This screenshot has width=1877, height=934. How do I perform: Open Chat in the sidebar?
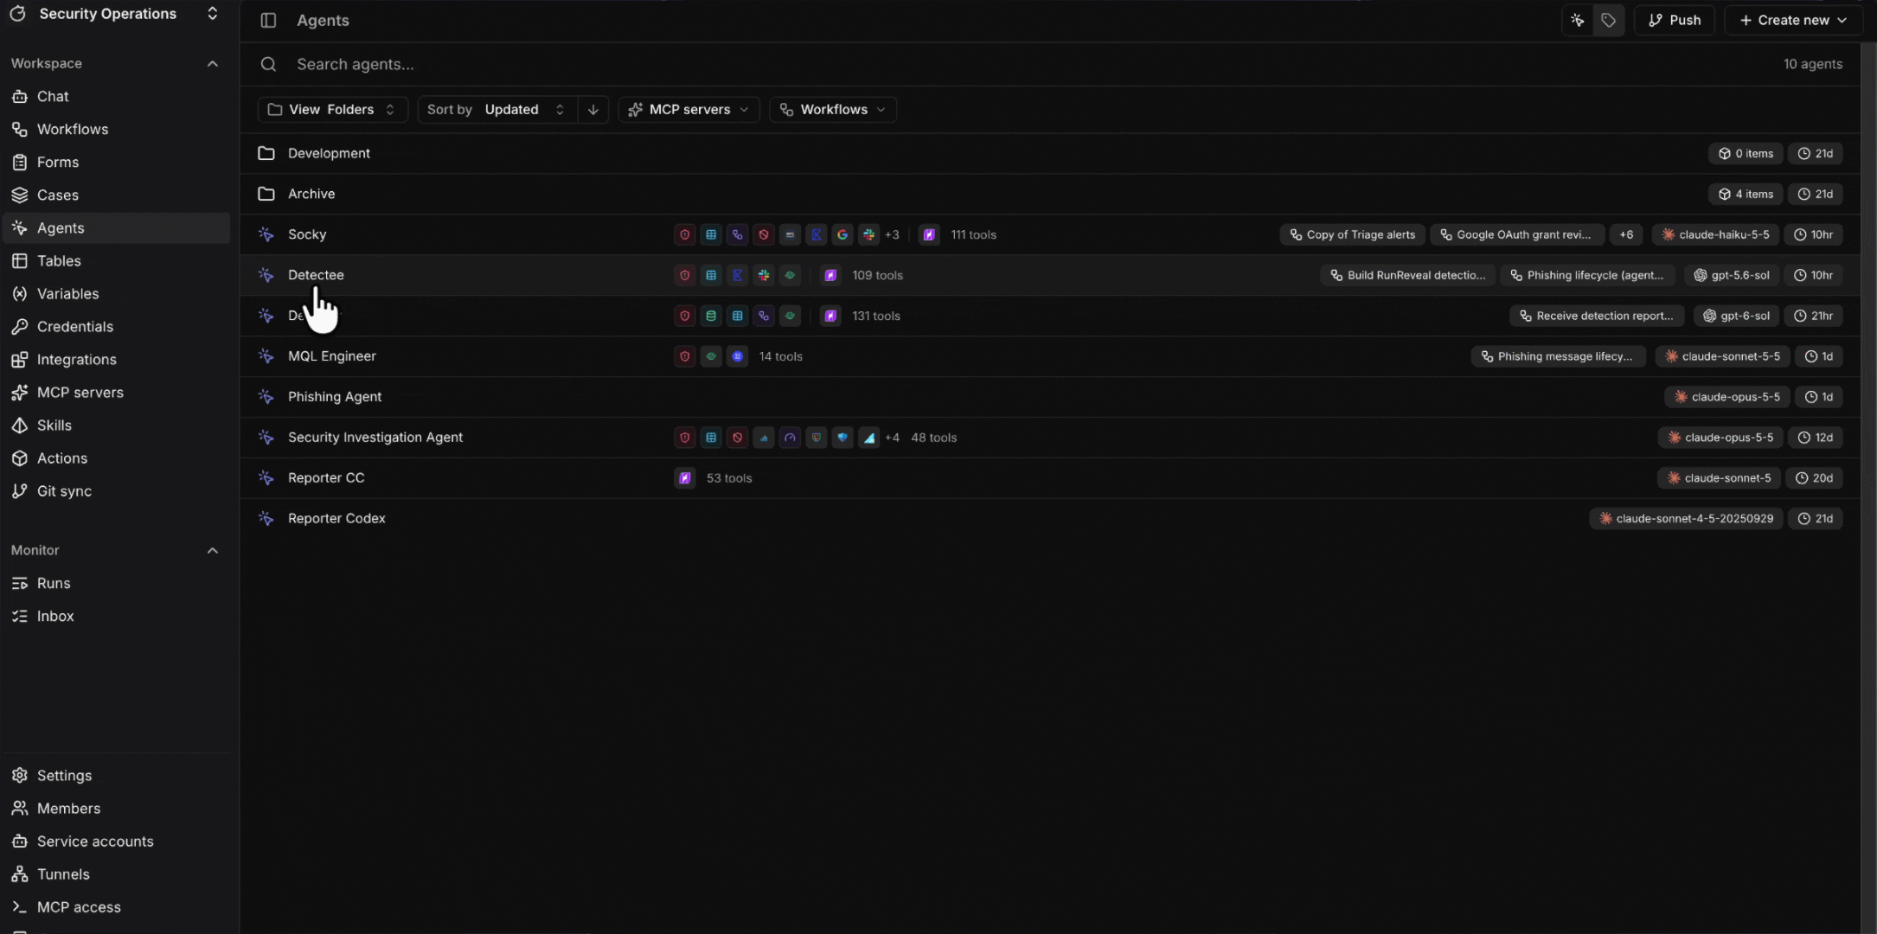click(x=53, y=97)
